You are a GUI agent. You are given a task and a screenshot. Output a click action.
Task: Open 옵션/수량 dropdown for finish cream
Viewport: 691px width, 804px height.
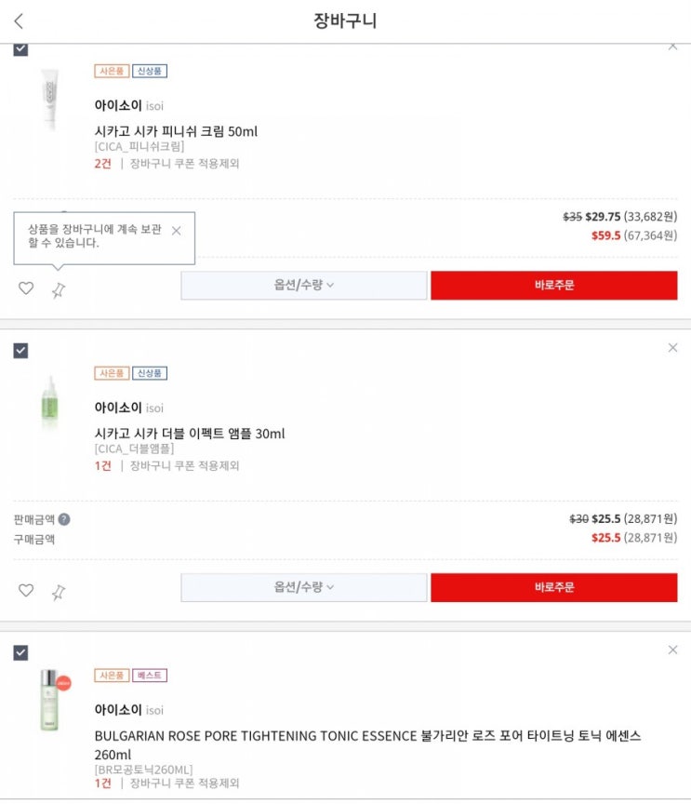point(303,286)
